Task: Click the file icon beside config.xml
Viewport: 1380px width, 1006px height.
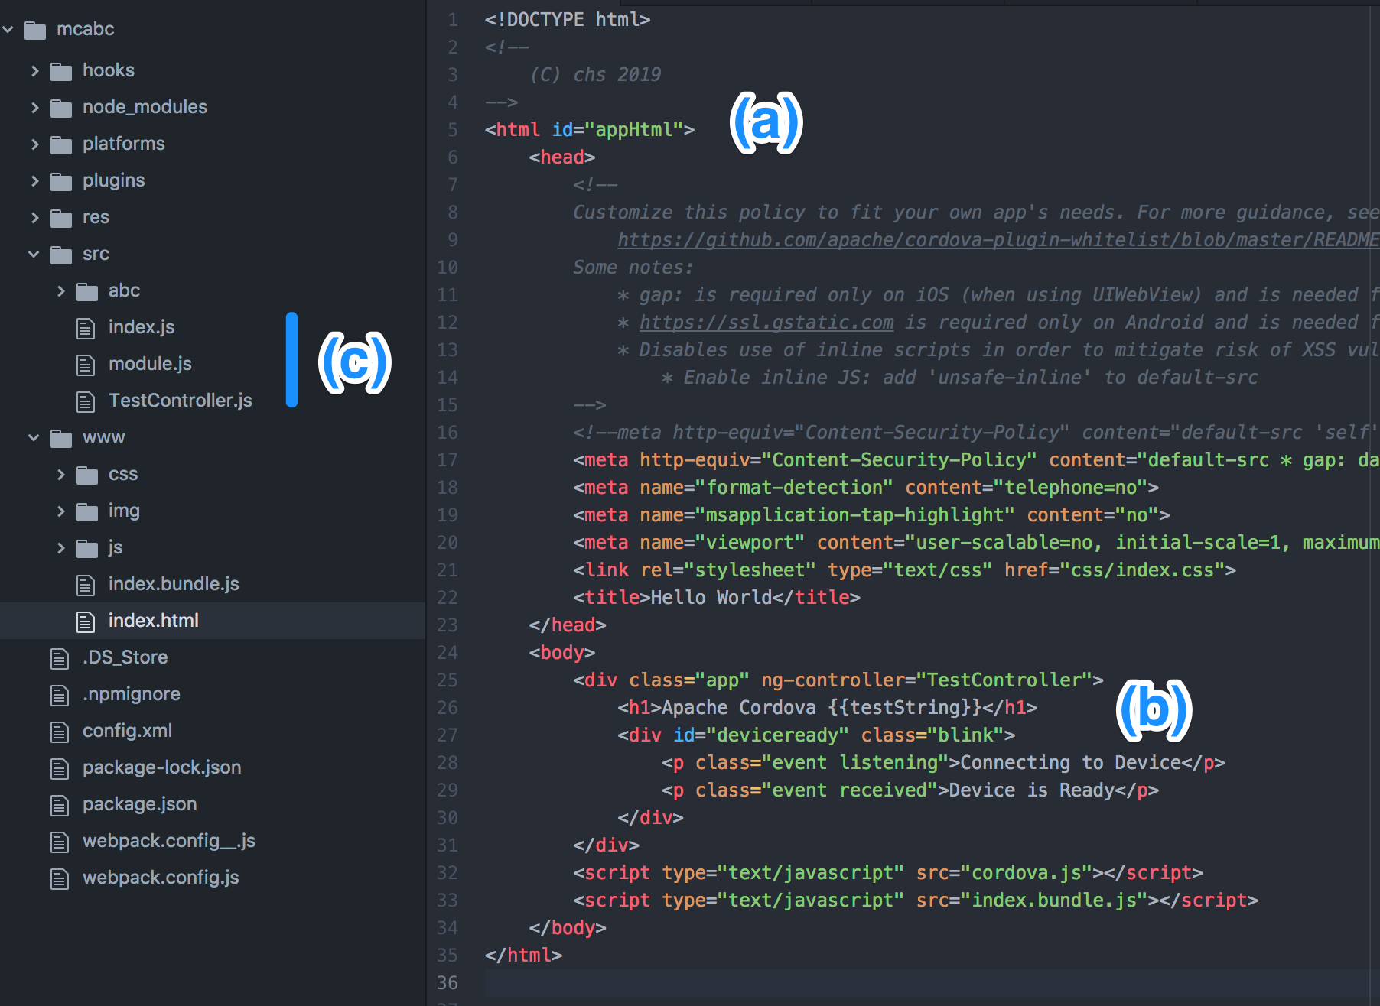Action: pyautogui.click(x=60, y=731)
